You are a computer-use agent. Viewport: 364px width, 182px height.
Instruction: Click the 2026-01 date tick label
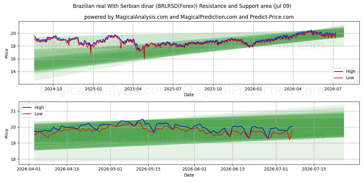coord(253,89)
